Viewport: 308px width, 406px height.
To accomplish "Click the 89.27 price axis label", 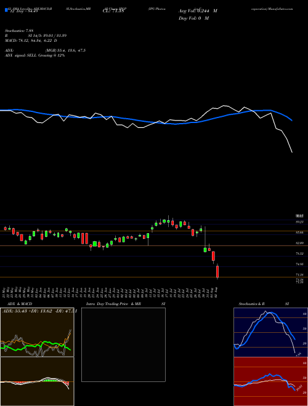I will [300, 222].
